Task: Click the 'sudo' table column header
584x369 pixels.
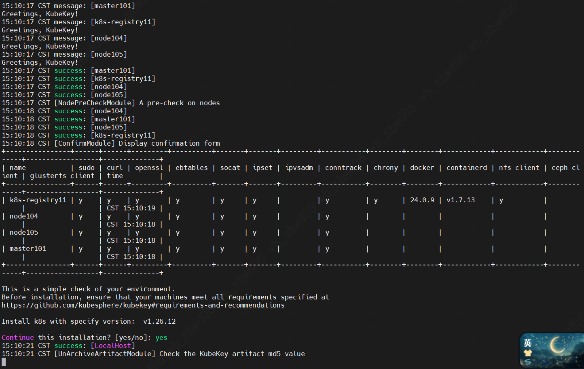Action: [x=87, y=168]
